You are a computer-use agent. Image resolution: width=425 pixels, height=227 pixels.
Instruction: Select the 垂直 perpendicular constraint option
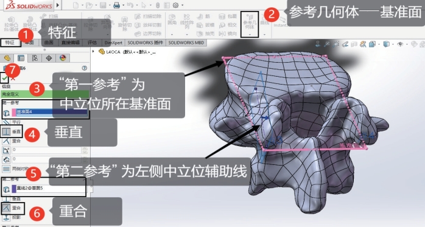11,131
